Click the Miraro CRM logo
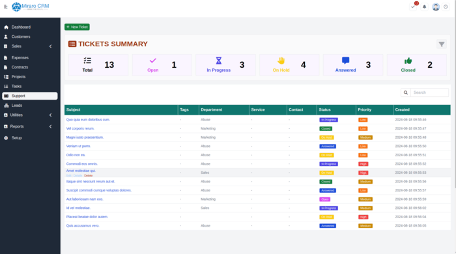Image resolution: width=456 pixels, height=254 pixels. click(30, 7)
